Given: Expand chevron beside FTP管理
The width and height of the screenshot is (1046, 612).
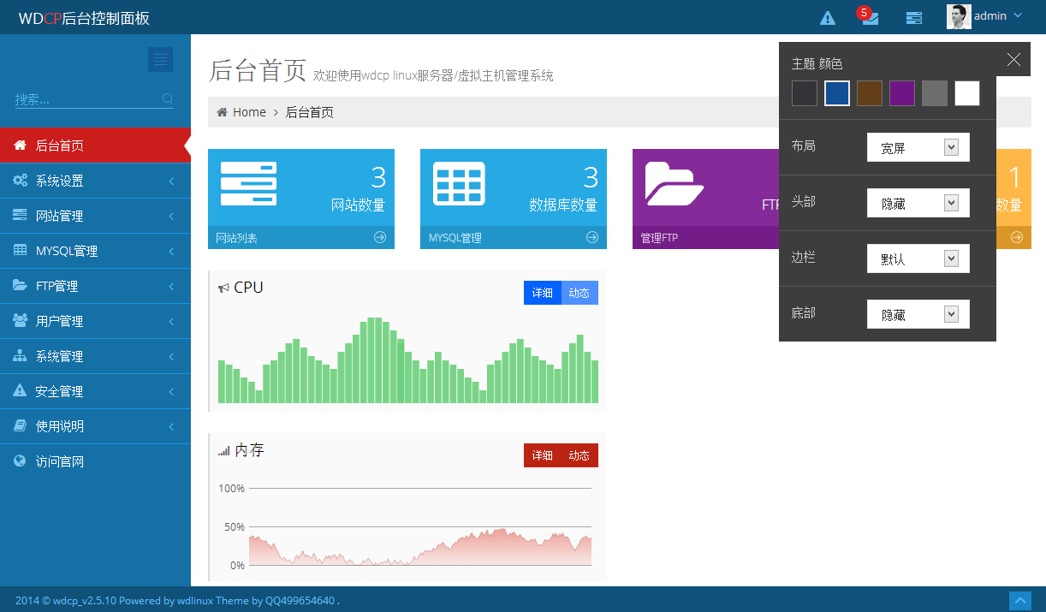Looking at the screenshot, I should 171,287.
